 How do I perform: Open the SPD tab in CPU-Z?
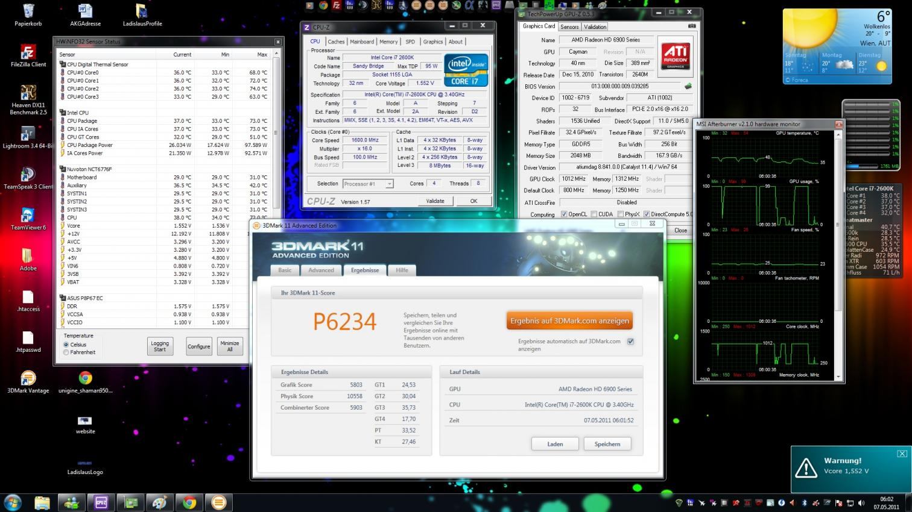[x=410, y=42]
